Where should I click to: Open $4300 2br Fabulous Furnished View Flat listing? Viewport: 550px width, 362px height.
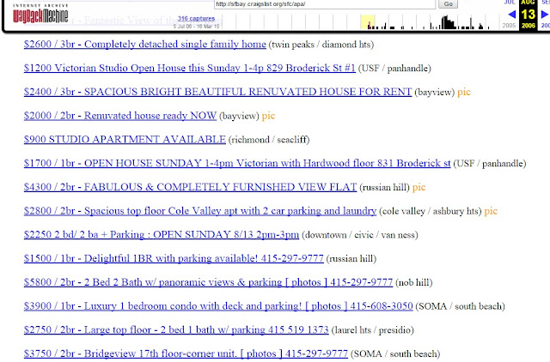(x=190, y=187)
